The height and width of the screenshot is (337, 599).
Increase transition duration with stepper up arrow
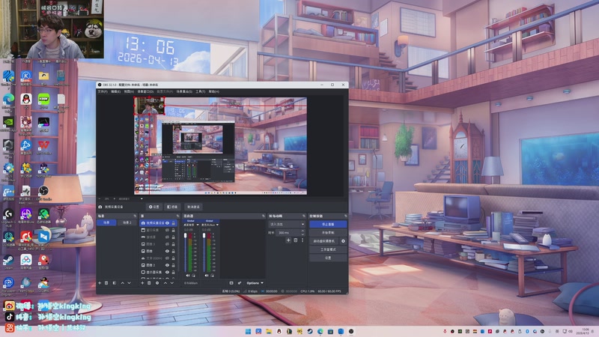pyautogui.click(x=302, y=231)
